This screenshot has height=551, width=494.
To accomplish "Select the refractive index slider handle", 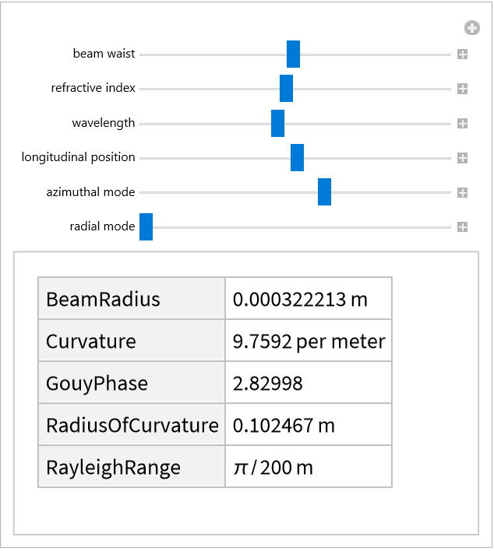I will [x=286, y=89].
